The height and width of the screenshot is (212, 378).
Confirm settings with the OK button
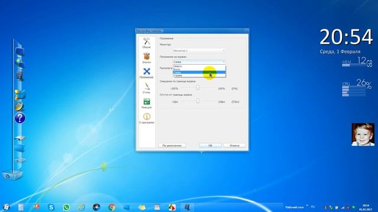210,145
